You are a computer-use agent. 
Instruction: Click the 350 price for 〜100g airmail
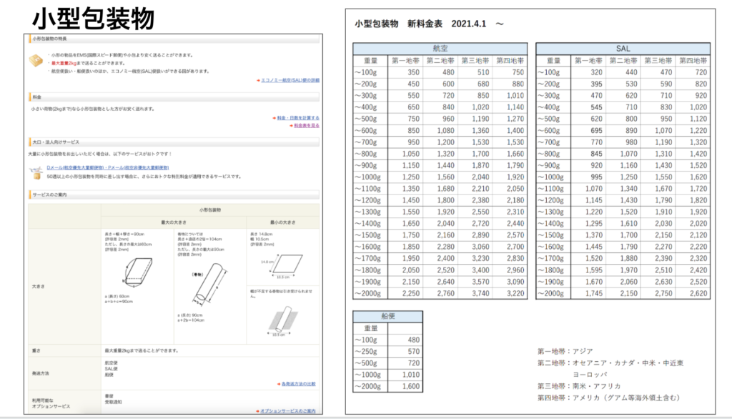[x=414, y=72]
